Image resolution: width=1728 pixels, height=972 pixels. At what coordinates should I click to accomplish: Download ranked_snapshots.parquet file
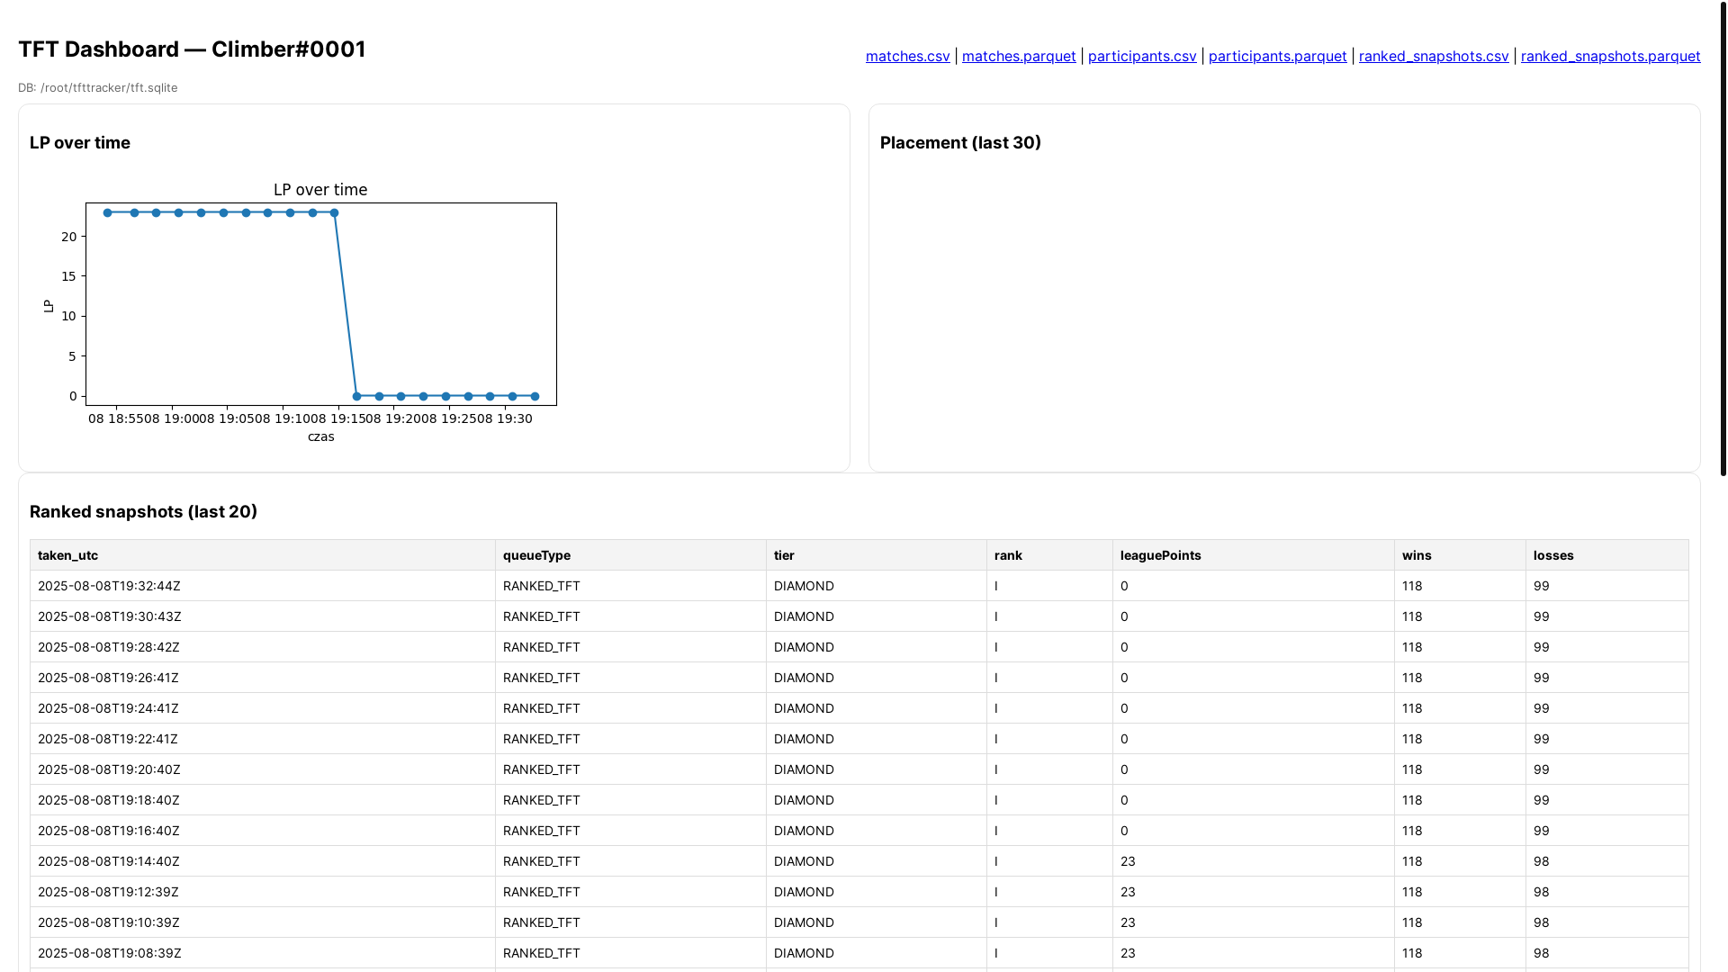pyautogui.click(x=1610, y=56)
